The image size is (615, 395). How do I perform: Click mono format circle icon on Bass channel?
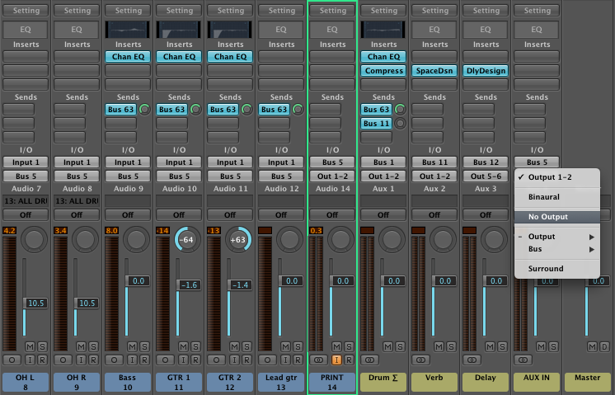point(114,360)
